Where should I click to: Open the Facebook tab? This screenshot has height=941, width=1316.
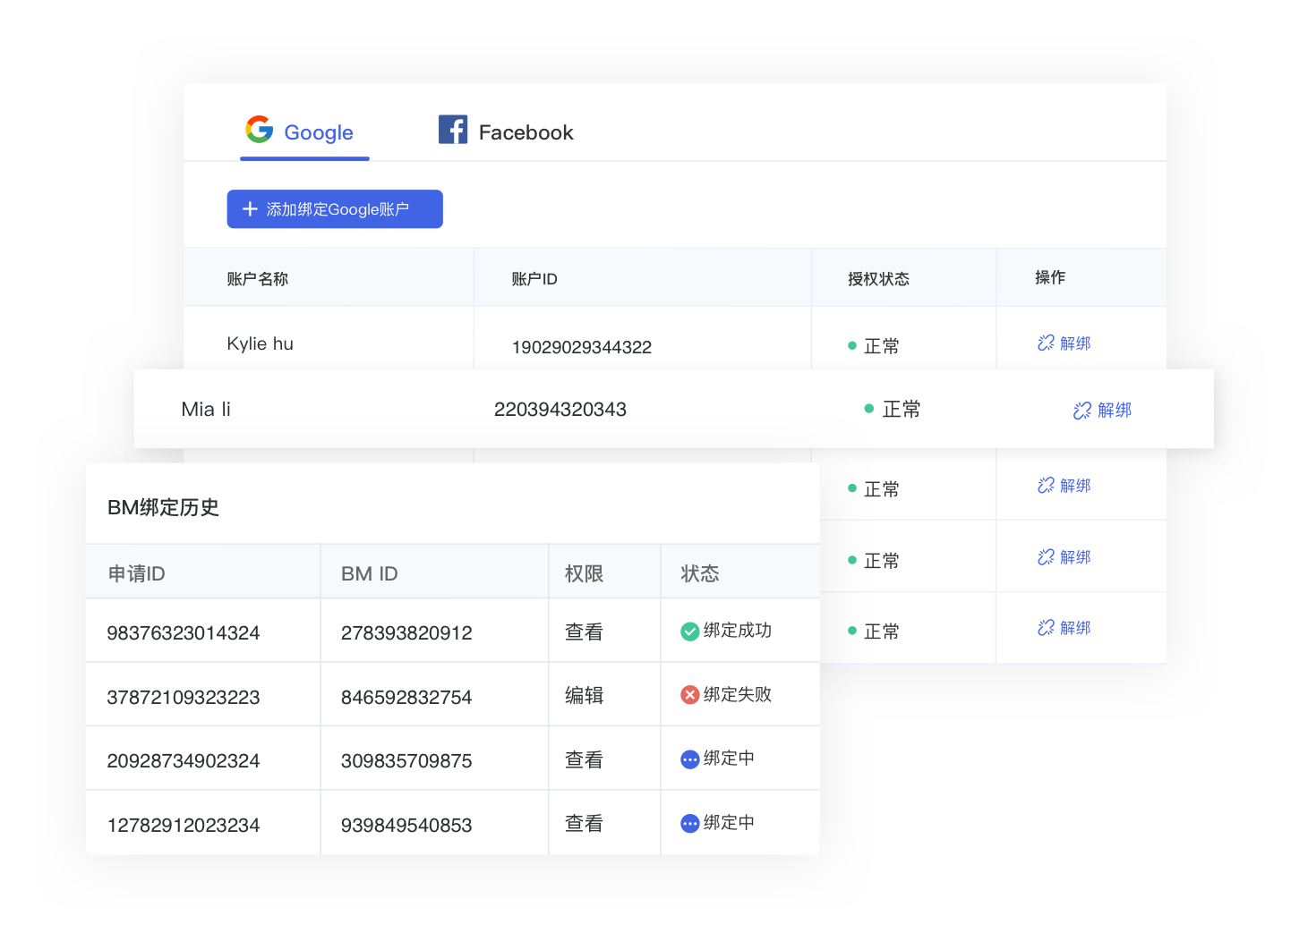coord(526,132)
